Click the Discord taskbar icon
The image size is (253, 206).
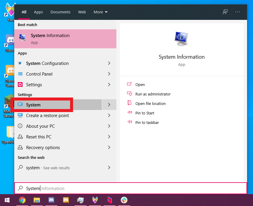click(x=51, y=200)
